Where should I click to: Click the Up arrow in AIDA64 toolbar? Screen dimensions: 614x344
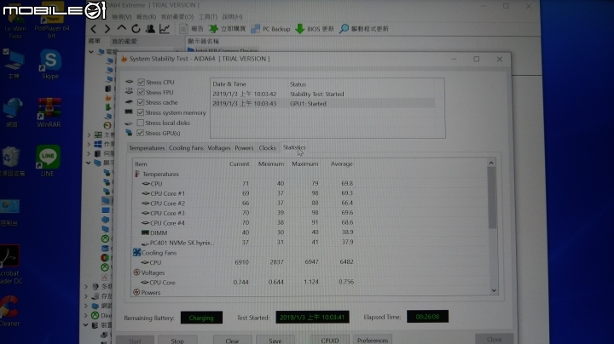(122, 29)
